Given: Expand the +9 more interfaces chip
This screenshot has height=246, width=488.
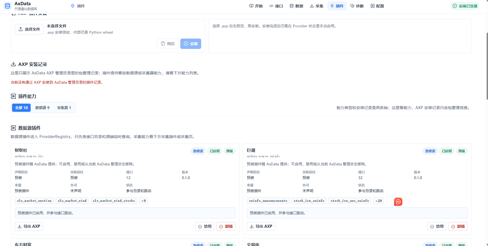Looking at the screenshot, I should coord(144,201).
